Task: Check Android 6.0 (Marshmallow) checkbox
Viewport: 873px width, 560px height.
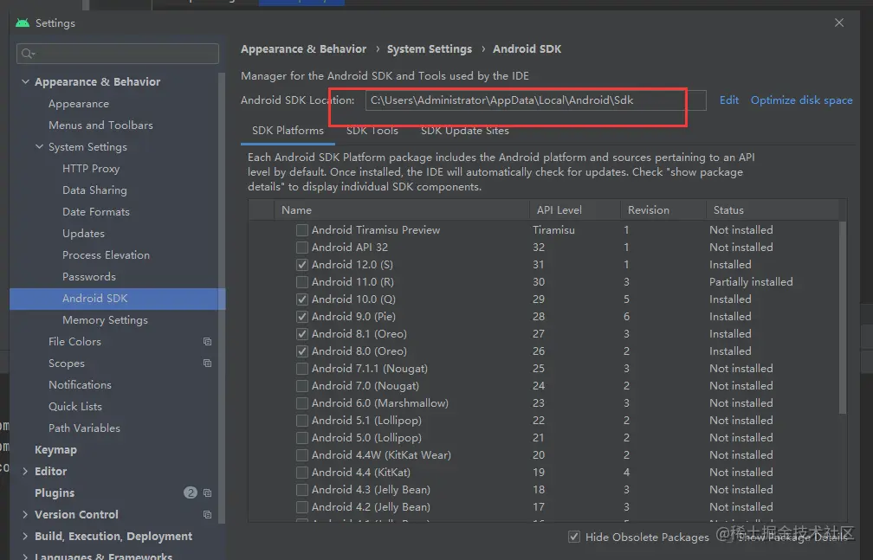Action: click(301, 403)
